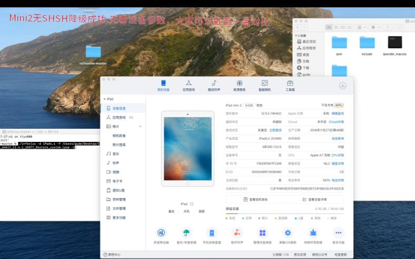Image resolution: width=415 pixels, height=259 pixels.
Task: Open 教程中心 tutorial center in status bar
Action: pyautogui.click(x=112, y=254)
